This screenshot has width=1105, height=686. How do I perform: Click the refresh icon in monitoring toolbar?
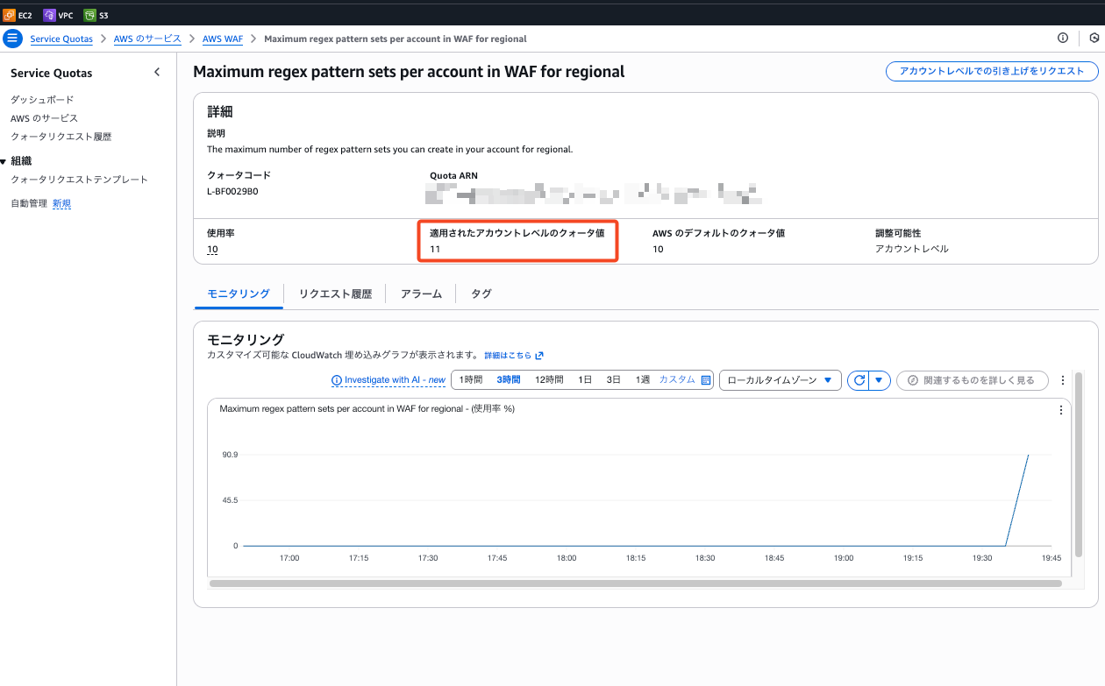(859, 380)
